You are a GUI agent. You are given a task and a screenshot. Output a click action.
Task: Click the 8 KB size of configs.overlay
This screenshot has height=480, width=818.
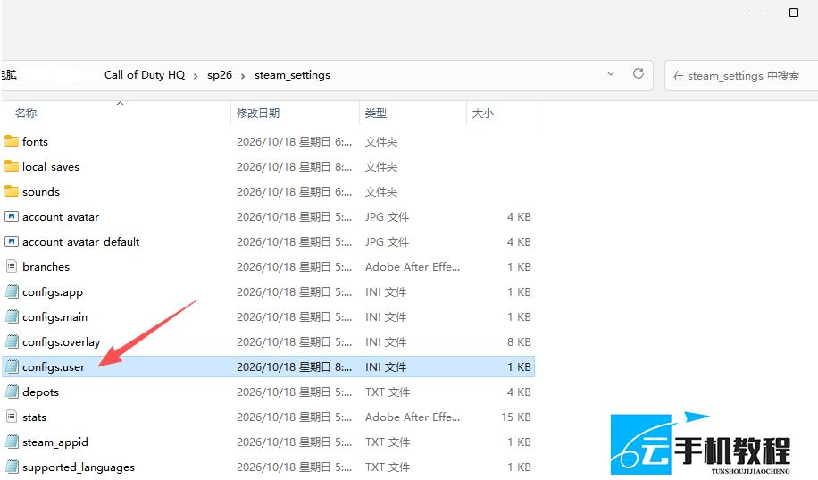[519, 342]
